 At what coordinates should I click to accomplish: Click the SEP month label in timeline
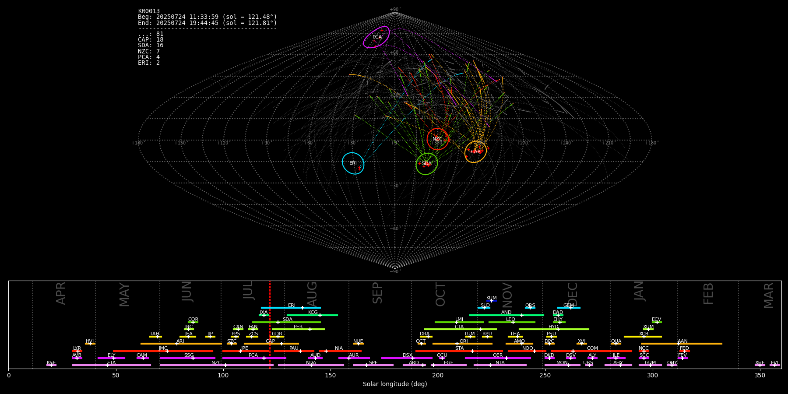377,293
